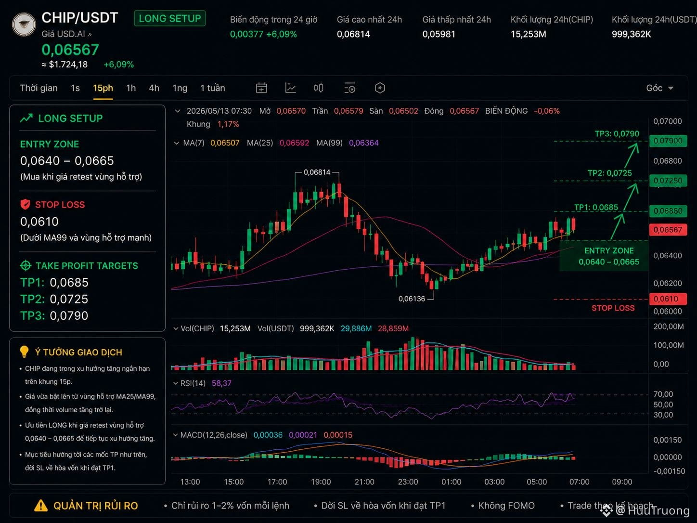The height and width of the screenshot is (523, 697).
Task: Click the MA(7) value 0,06507
Action: click(x=225, y=143)
